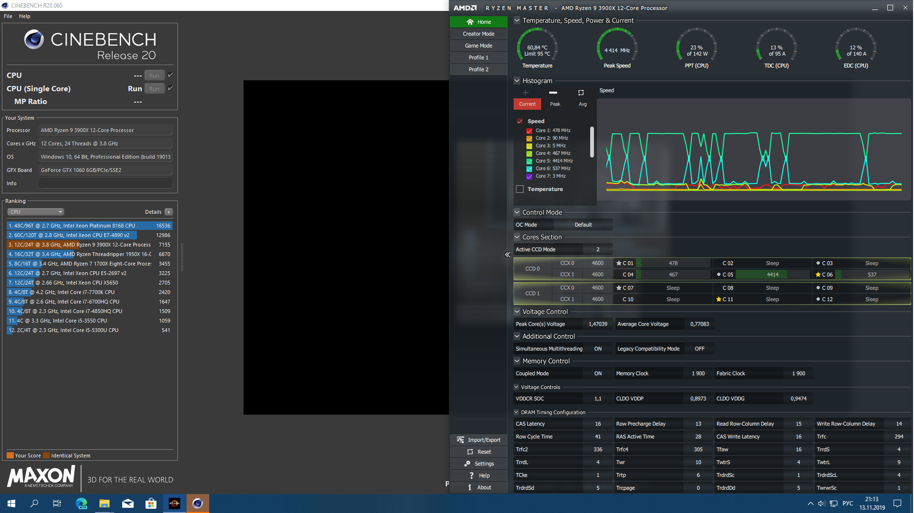Click the Reset icon in sidebar
The width and height of the screenshot is (914, 513).
pos(470,452)
